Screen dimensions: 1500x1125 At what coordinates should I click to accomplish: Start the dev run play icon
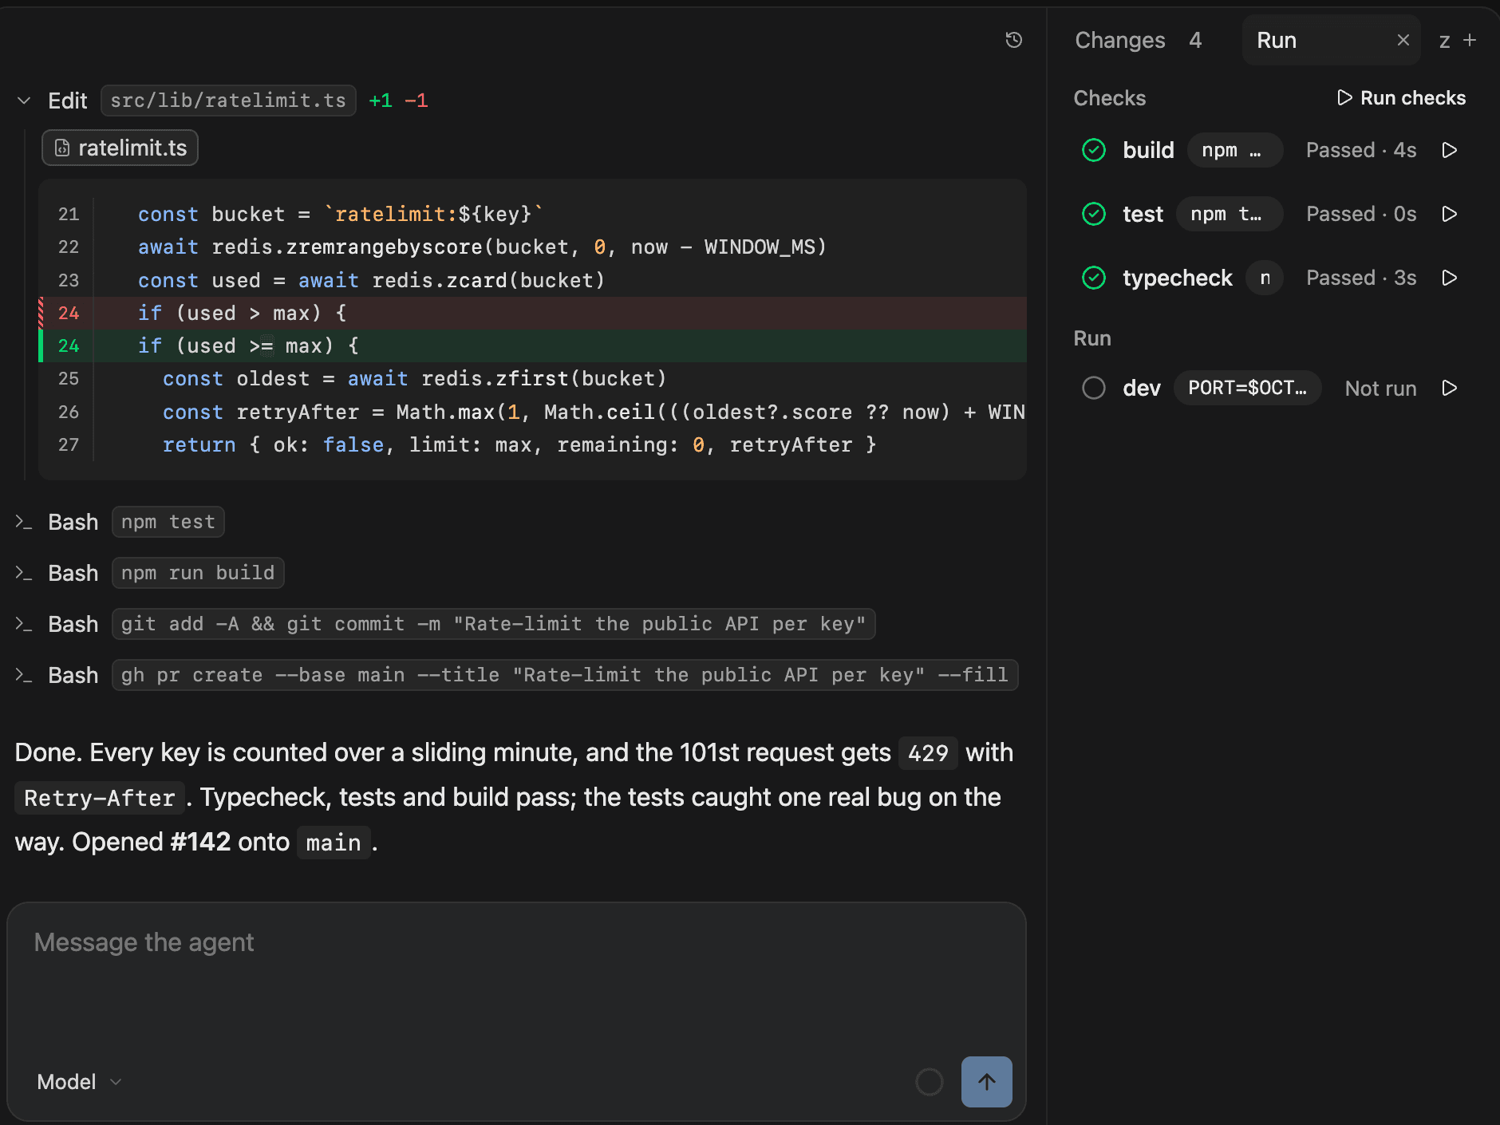[x=1450, y=388]
